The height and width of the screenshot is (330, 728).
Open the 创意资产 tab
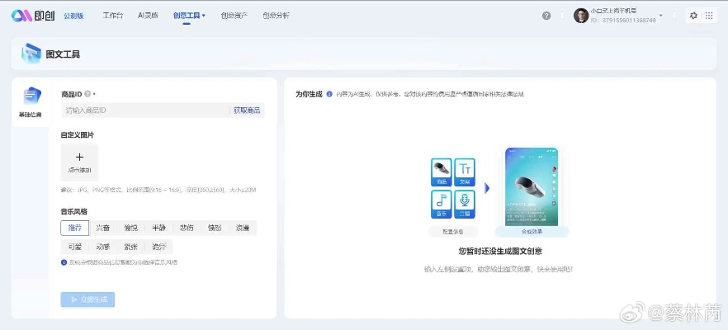234,16
